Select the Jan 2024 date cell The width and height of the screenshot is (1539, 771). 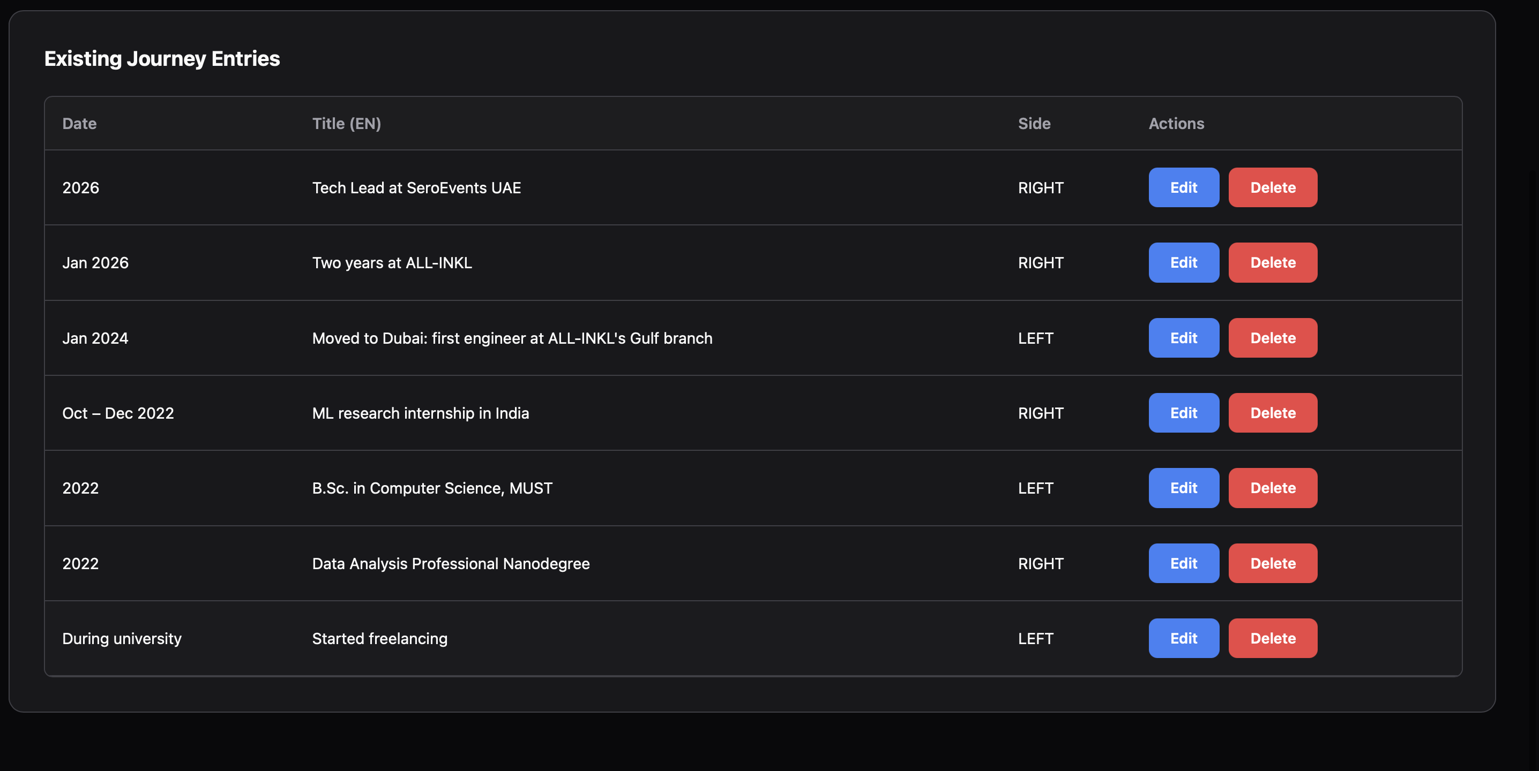click(95, 338)
